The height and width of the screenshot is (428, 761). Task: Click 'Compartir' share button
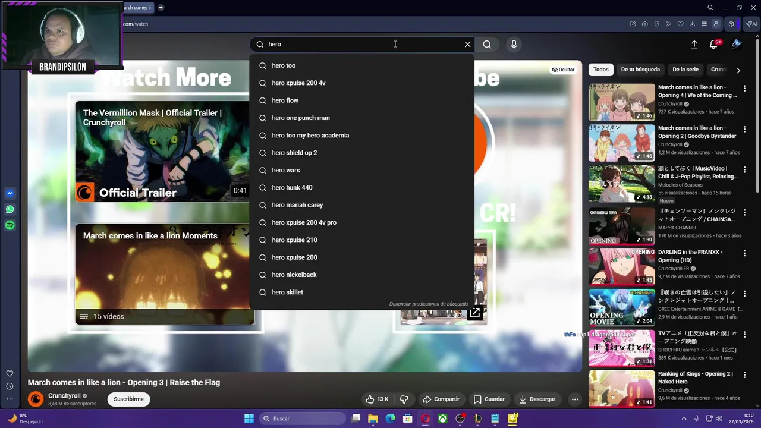coord(441,399)
